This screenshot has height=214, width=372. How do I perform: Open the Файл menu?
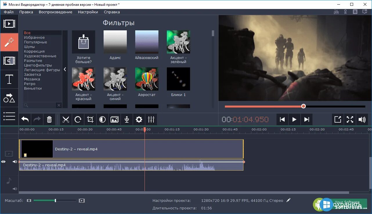coord(9,12)
